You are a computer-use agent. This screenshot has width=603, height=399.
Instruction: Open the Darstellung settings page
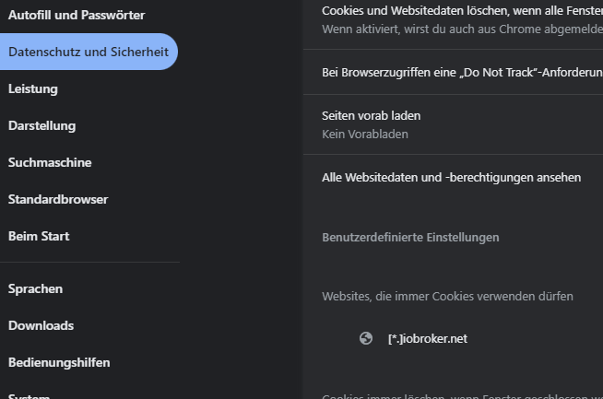(42, 126)
